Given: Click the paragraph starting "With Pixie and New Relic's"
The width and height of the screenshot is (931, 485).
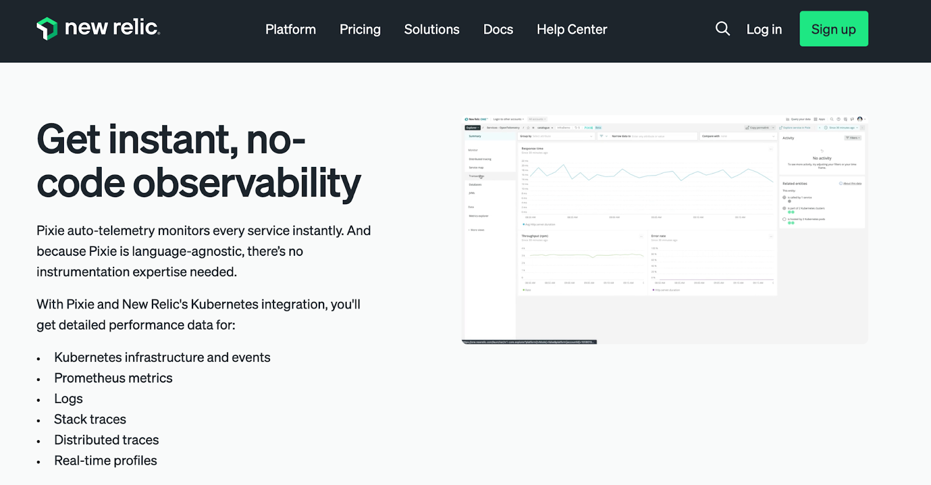Looking at the screenshot, I should [x=198, y=315].
